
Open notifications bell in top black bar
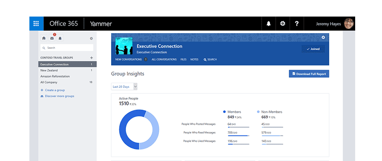(268, 23)
